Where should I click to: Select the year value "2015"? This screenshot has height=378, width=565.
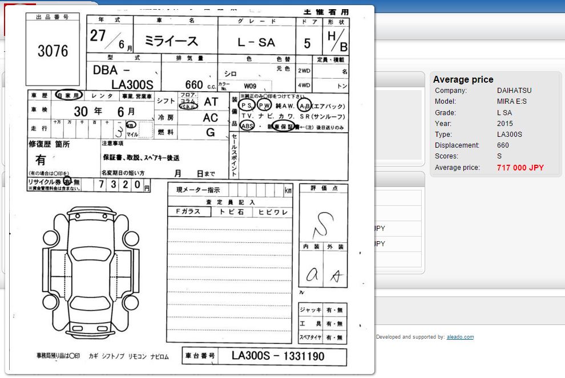(505, 124)
